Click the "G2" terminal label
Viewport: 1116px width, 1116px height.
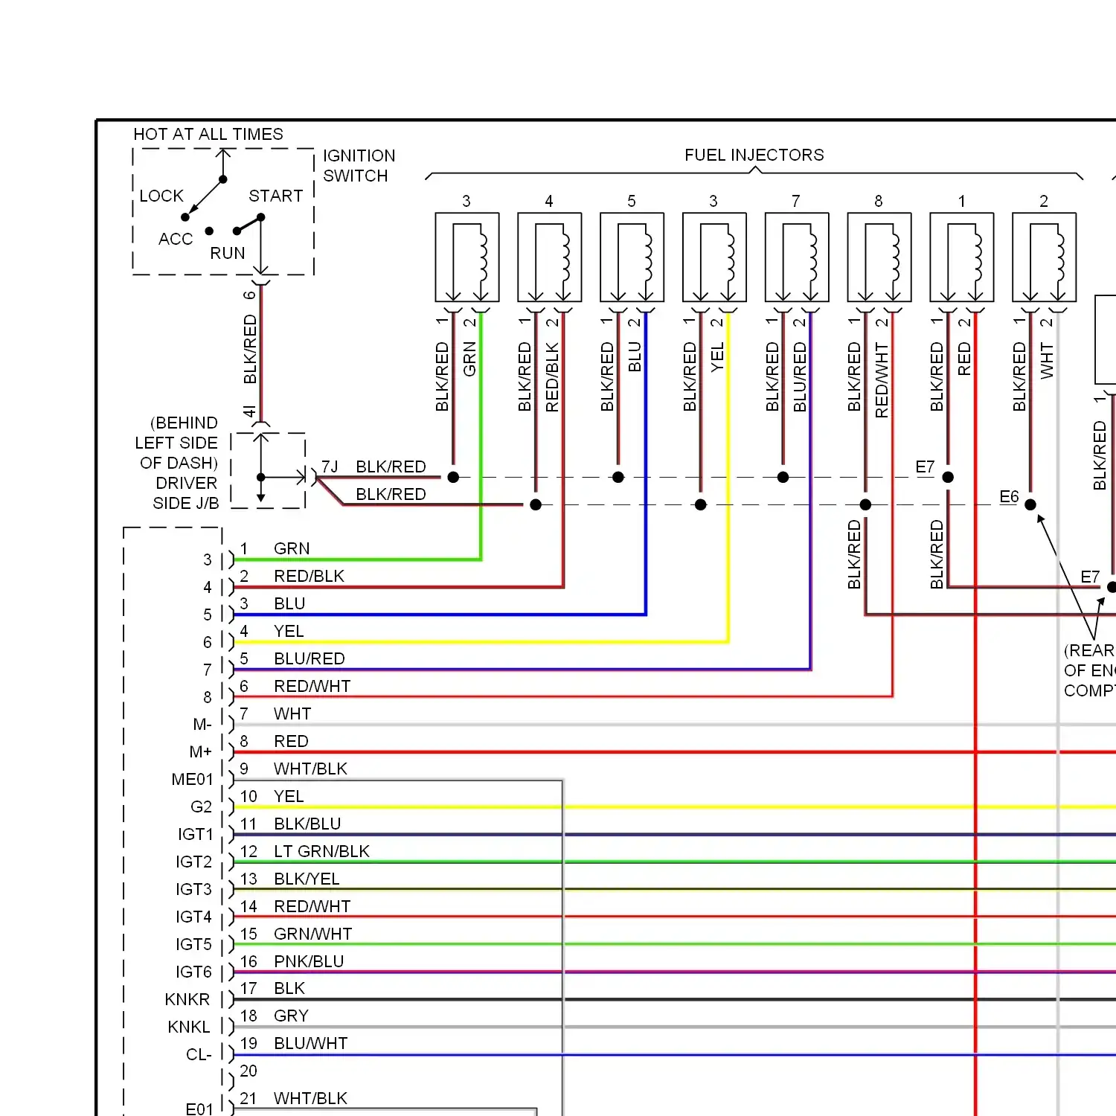(202, 806)
